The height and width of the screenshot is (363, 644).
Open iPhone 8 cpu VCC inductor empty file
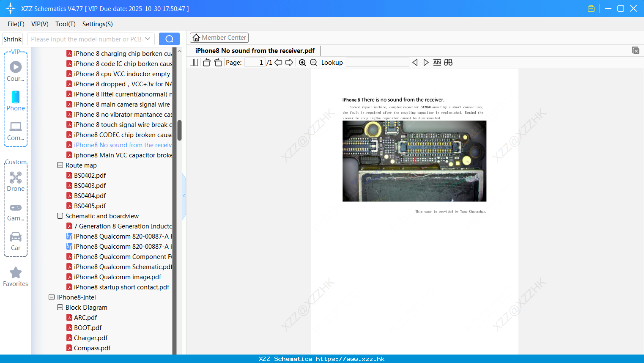click(x=118, y=74)
